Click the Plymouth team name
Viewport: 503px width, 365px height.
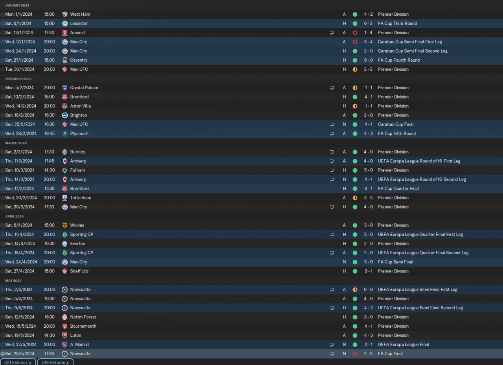(79, 133)
